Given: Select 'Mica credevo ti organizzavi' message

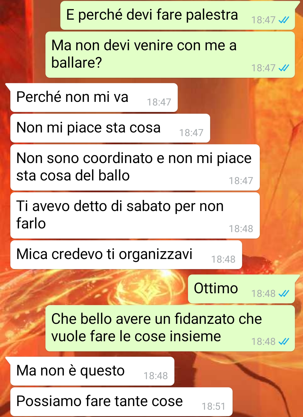Looking at the screenshot, I should tap(126, 255).
